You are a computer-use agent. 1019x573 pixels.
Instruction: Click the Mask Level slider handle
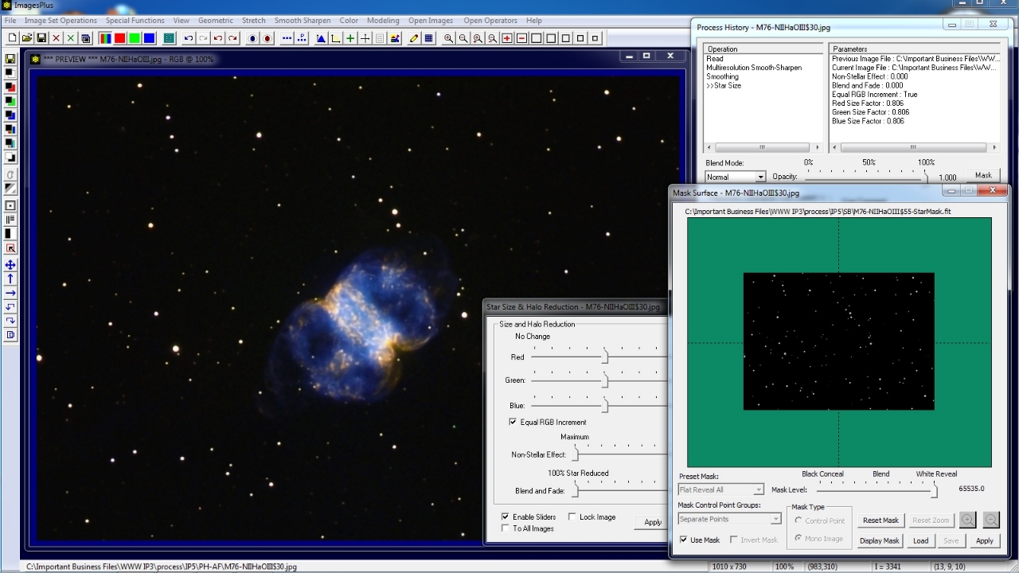(934, 490)
